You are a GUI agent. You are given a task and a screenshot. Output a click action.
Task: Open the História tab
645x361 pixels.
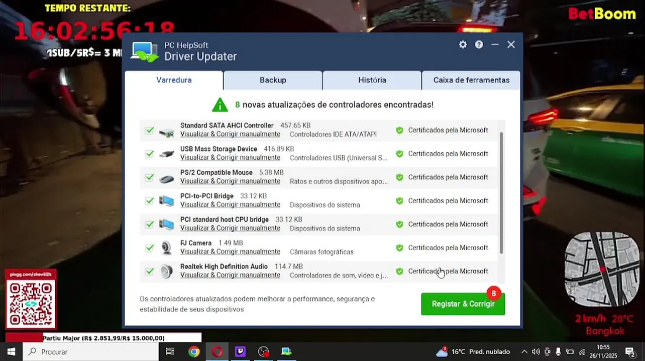(x=372, y=80)
